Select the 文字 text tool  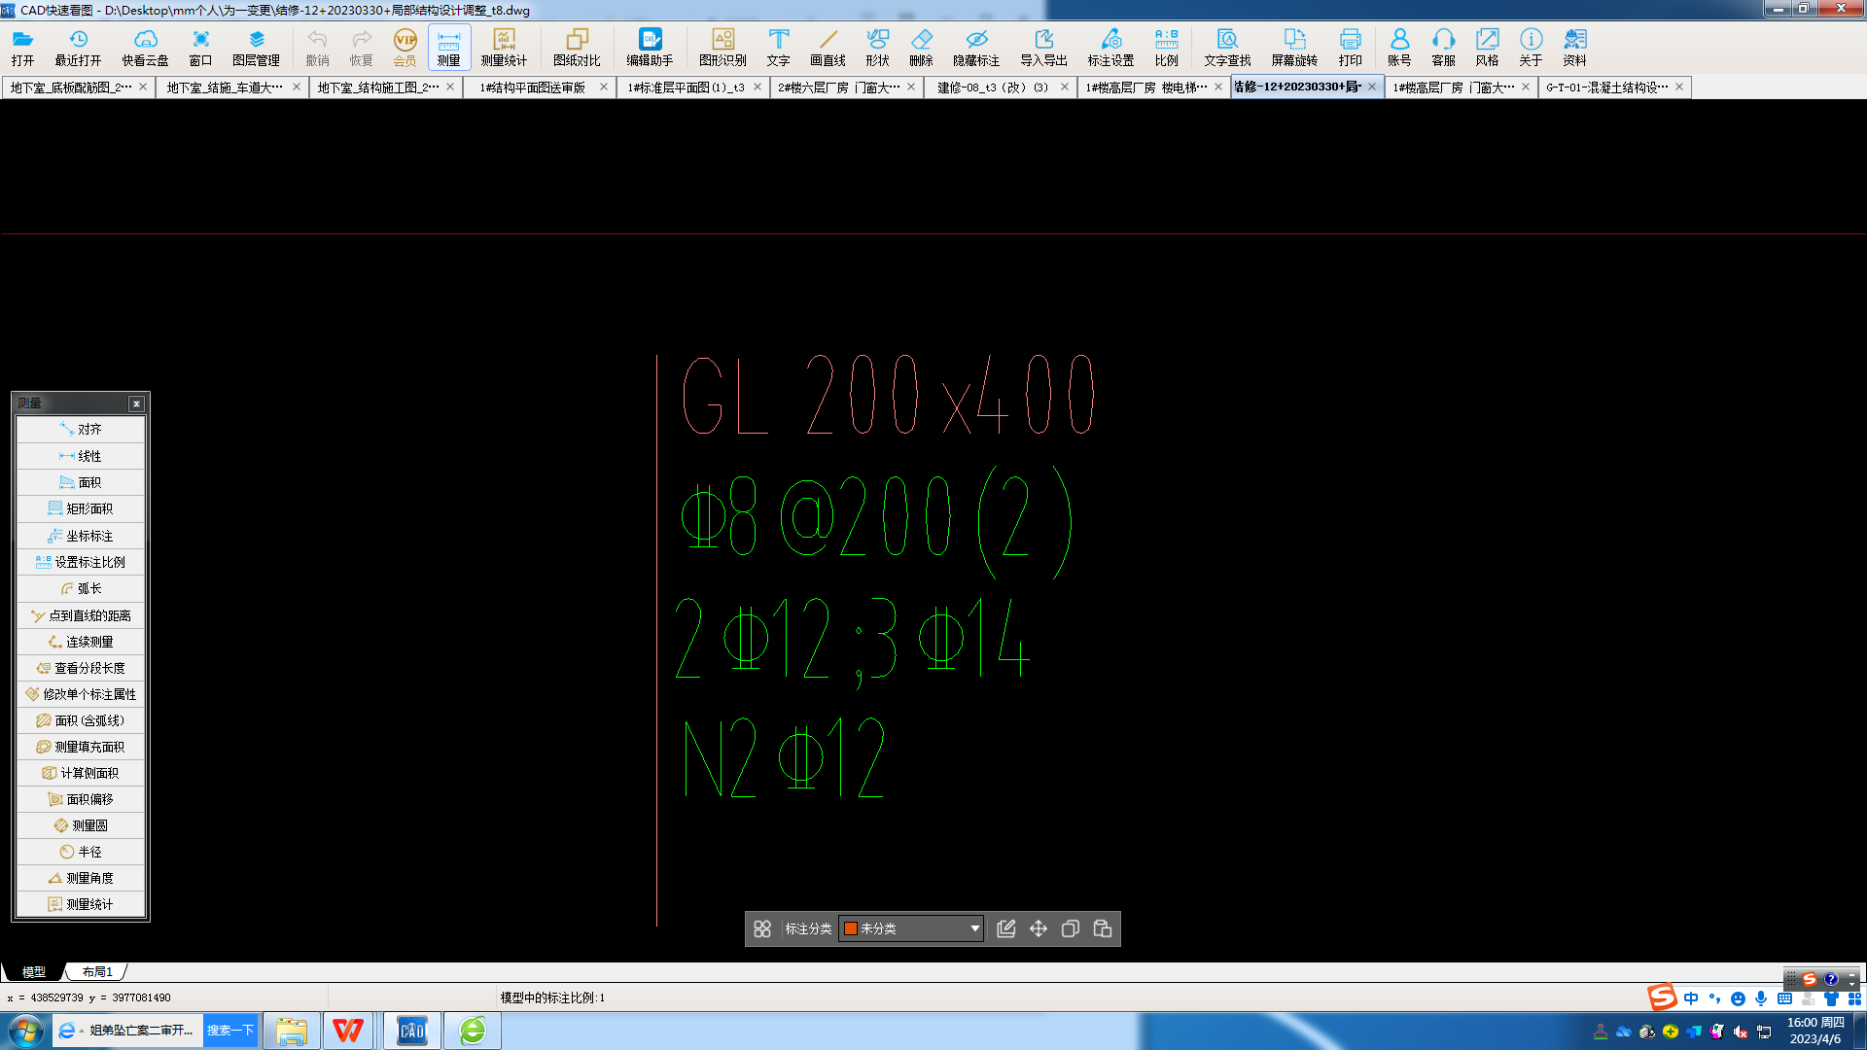(778, 47)
